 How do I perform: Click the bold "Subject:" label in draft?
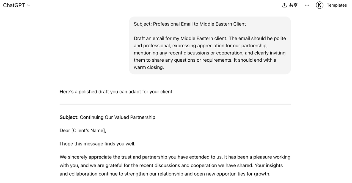click(x=69, y=117)
